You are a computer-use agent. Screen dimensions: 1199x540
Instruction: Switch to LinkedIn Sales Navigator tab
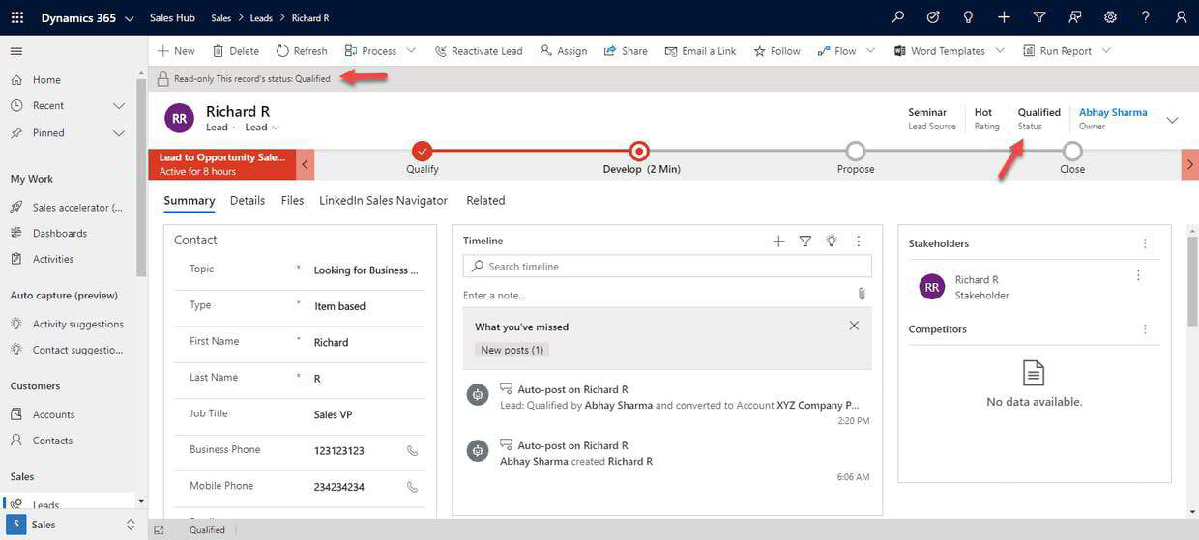(383, 201)
